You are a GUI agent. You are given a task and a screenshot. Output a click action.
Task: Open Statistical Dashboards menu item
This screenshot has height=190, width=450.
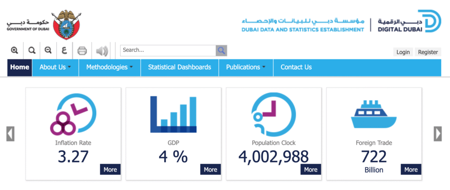179,67
